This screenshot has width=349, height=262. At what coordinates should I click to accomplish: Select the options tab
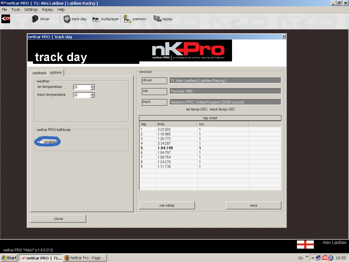tap(56, 73)
